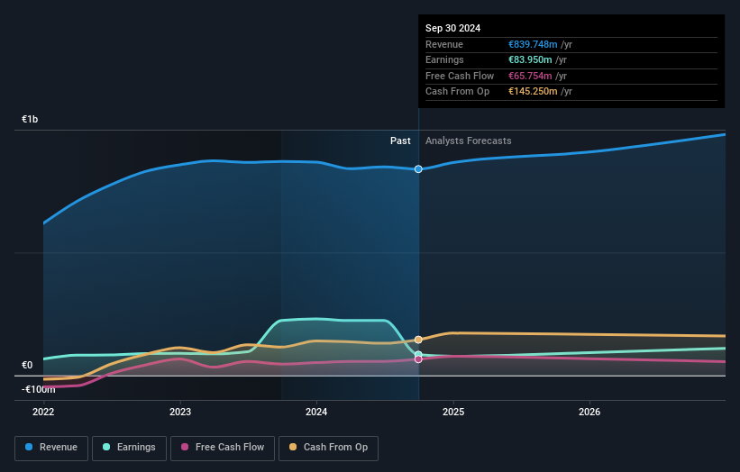Click the pink Free Cash Flow data point

tap(418, 359)
